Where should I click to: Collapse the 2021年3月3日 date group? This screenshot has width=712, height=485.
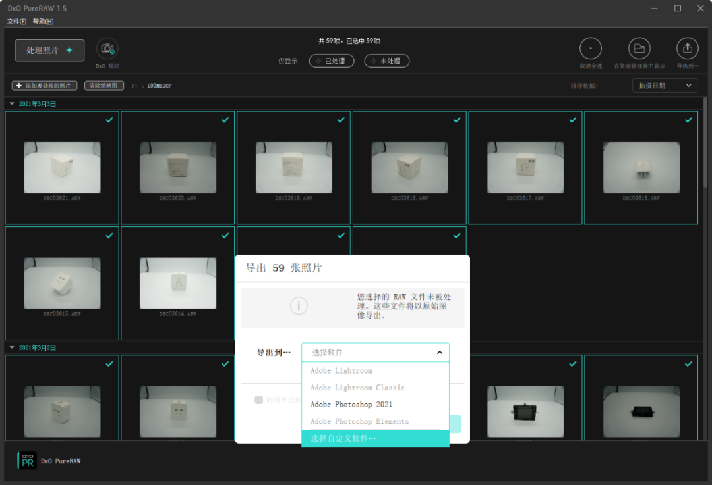12,104
